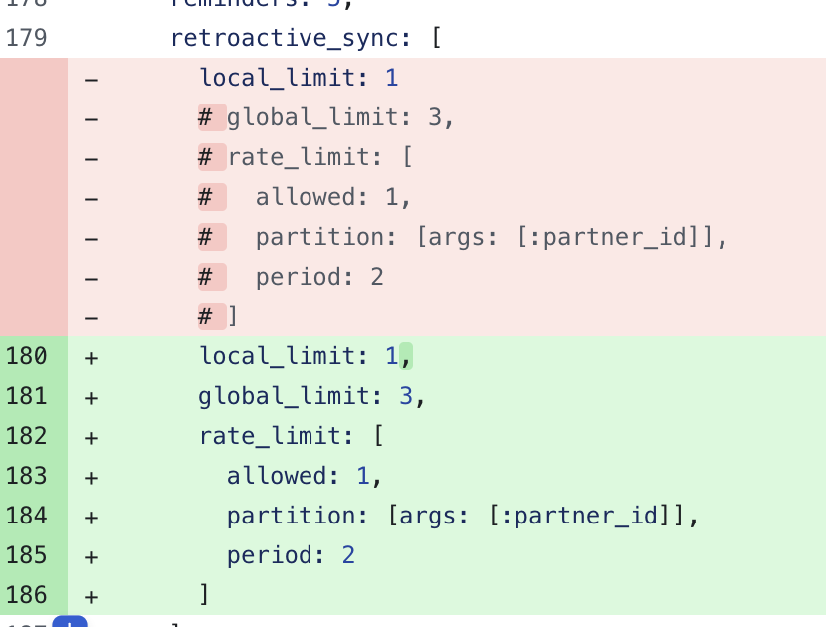Click the minus marker beside removed local_limit line
The image size is (826, 627).
[x=91, y=79]
